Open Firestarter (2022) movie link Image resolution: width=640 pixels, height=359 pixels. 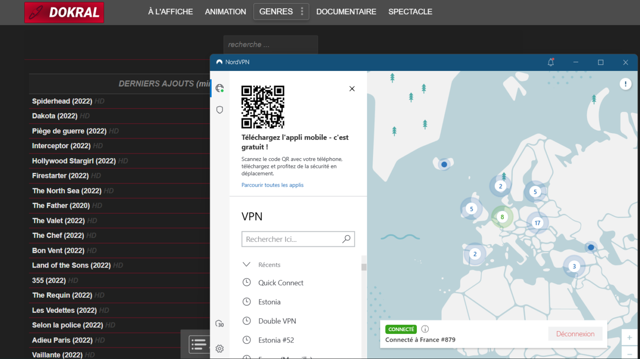click(x=60, y=176)
